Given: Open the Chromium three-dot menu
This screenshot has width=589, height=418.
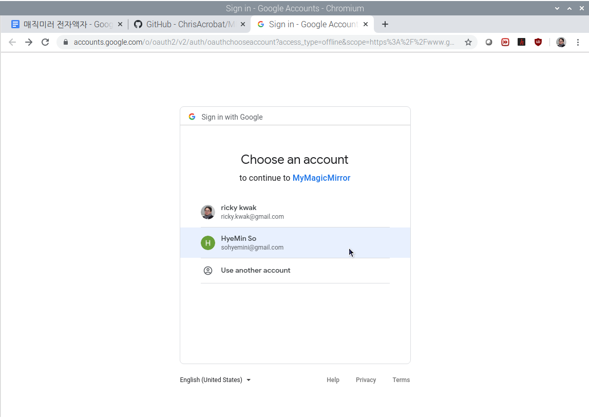Looking at the screenshot, I should [x=578, y=42].
